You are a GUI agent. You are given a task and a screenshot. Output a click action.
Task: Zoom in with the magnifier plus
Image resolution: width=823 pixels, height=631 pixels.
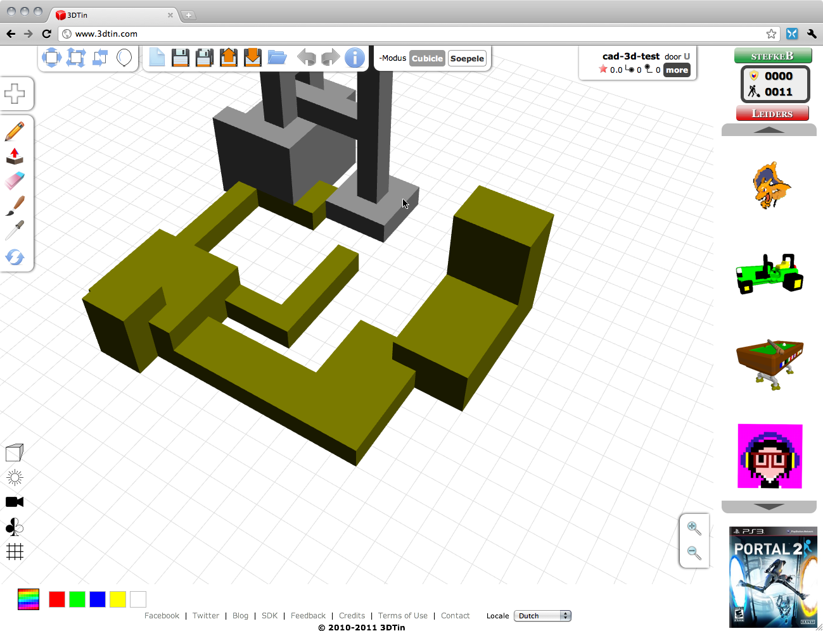694,528
